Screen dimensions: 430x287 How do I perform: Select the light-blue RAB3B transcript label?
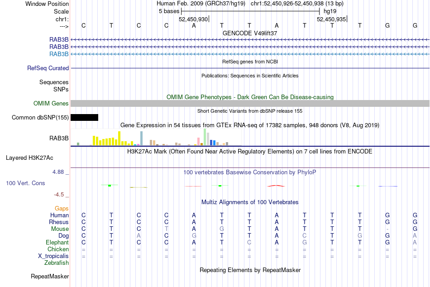[59, 54]
